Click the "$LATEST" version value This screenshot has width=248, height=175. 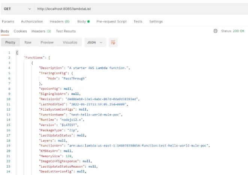point(69,125)
